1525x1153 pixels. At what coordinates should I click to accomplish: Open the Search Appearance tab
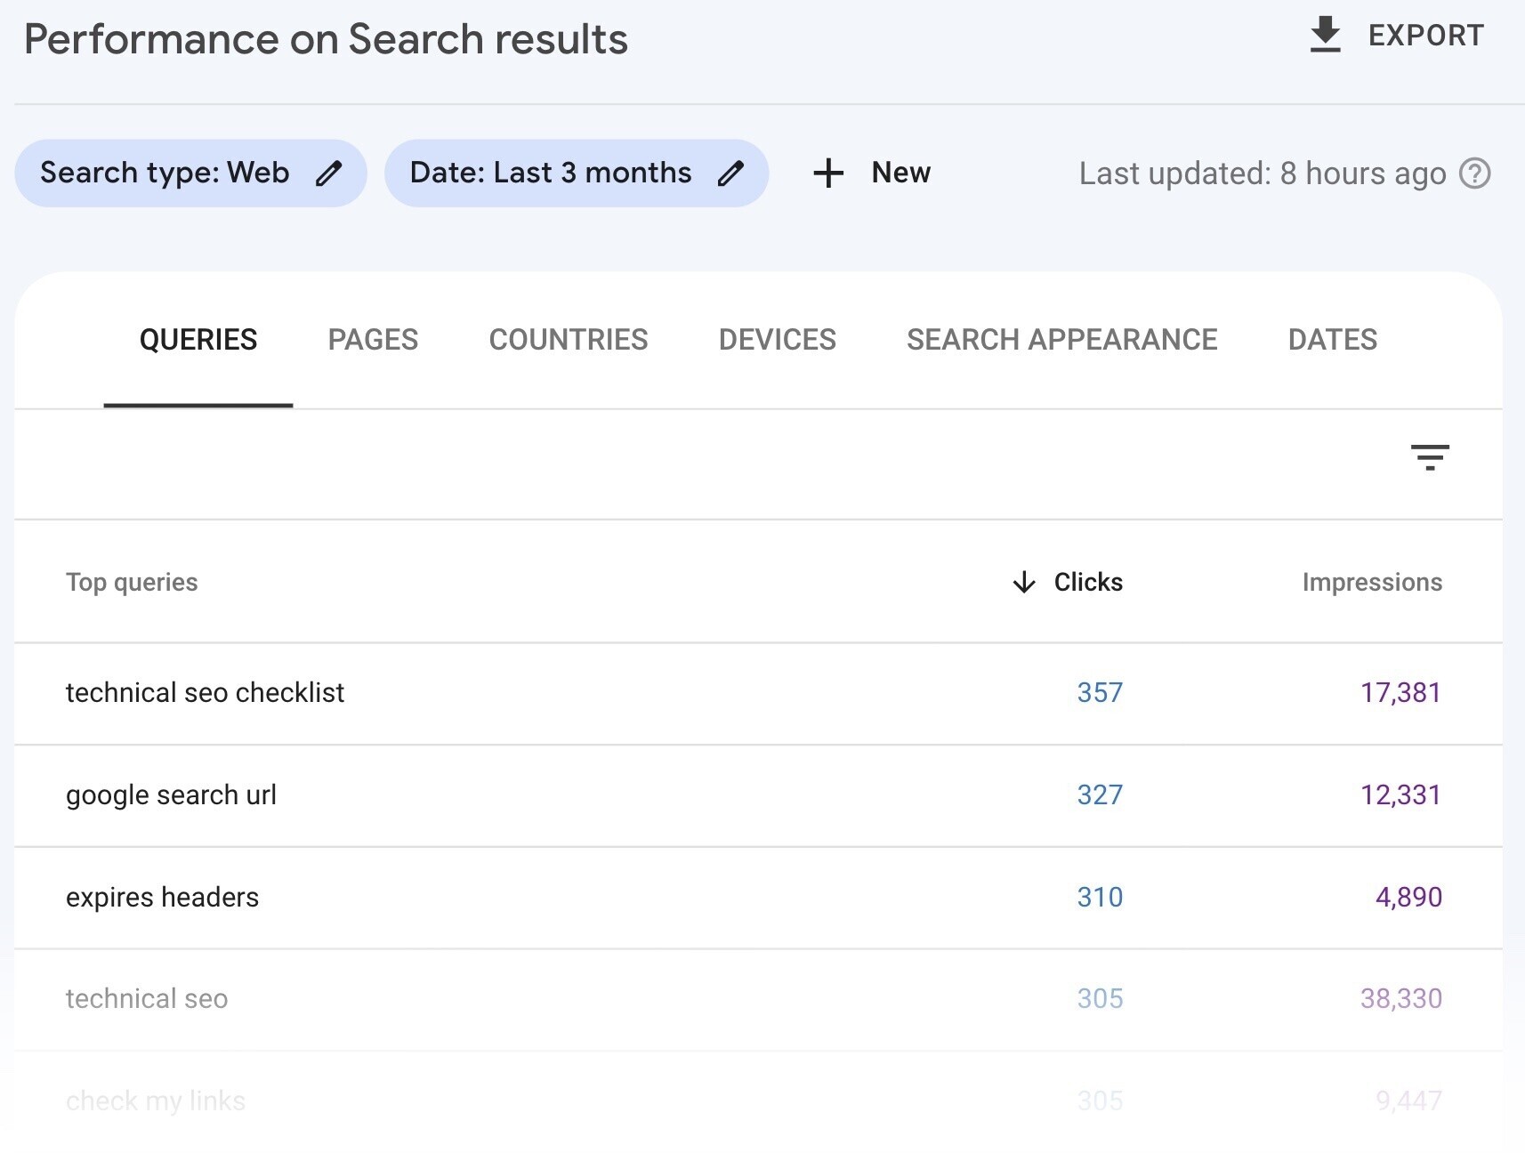coord(1062,339)
